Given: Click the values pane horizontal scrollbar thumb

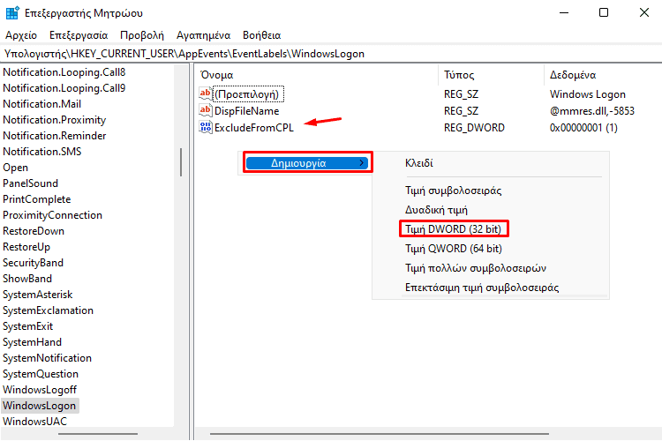Looking at the screenshot, I should (380, 434).
